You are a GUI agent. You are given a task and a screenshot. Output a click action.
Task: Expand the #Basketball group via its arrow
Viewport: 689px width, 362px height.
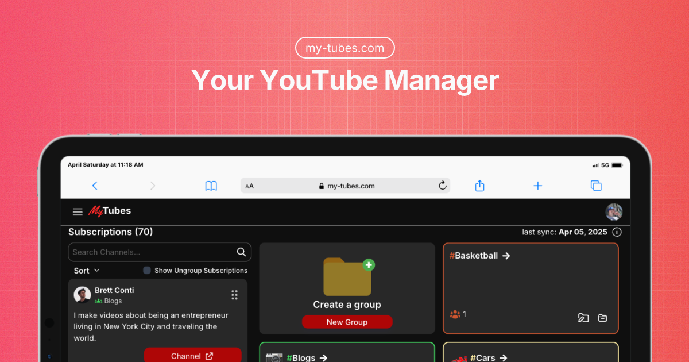point(506,256)
